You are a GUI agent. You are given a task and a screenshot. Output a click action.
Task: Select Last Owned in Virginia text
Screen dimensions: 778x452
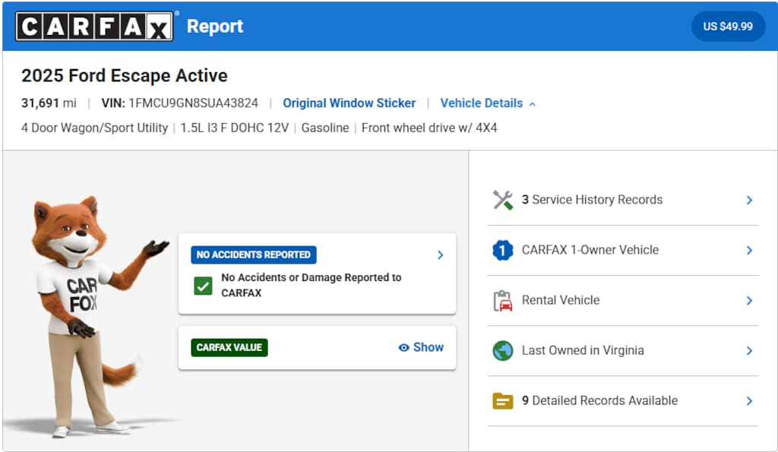pos(583,350)
